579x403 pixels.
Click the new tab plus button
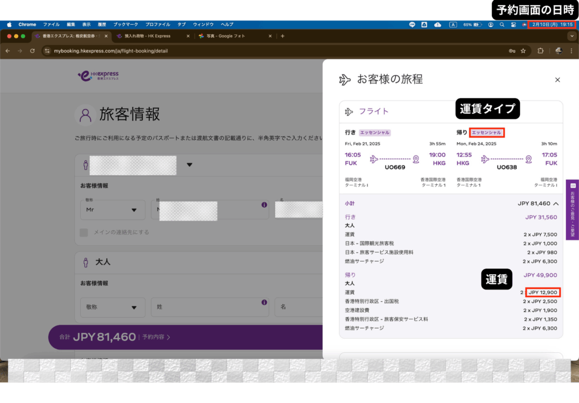(x=283, y=36)
